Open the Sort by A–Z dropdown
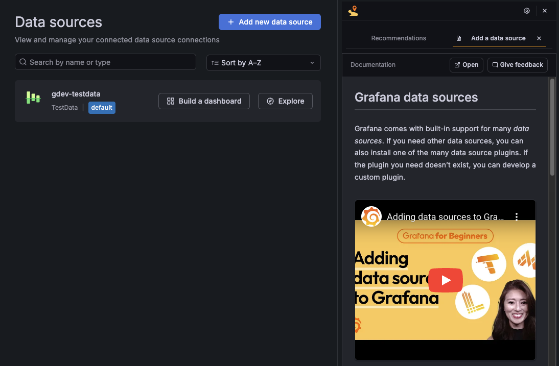559x366 pixels. [x=263, y=62]
